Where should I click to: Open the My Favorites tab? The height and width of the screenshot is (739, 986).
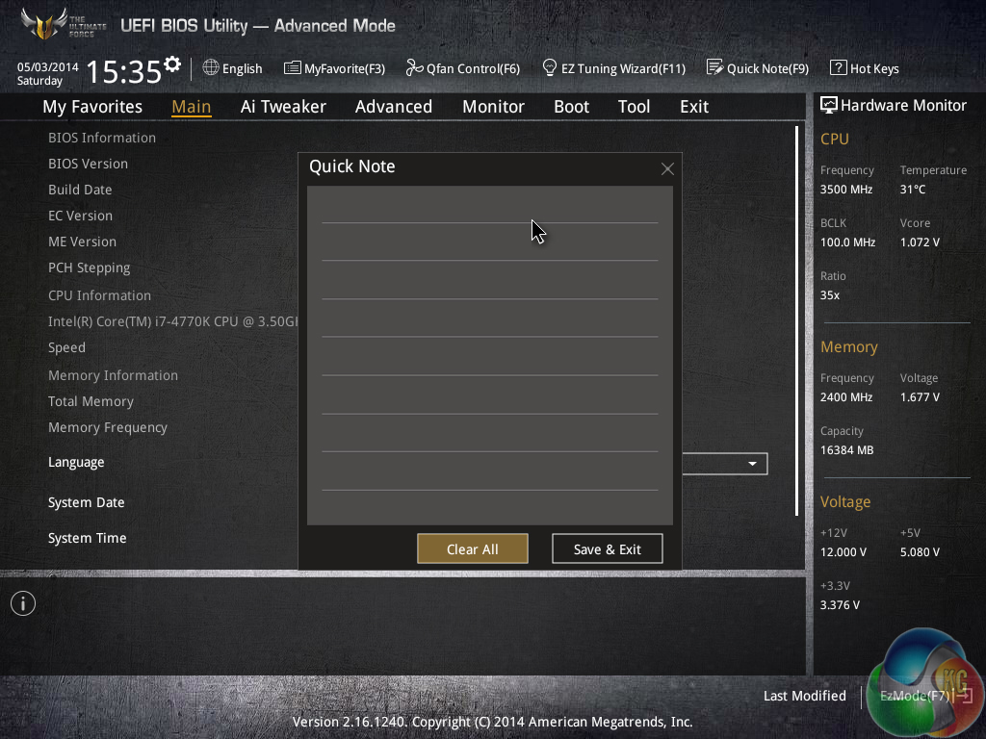pyautogui.click(x=92, y=106)
